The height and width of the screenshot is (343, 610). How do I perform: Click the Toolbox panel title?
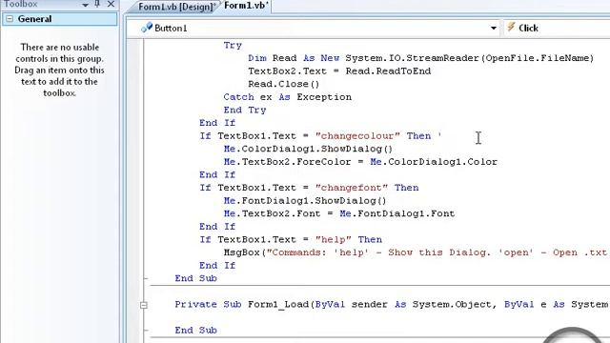[x=21, y=4]
